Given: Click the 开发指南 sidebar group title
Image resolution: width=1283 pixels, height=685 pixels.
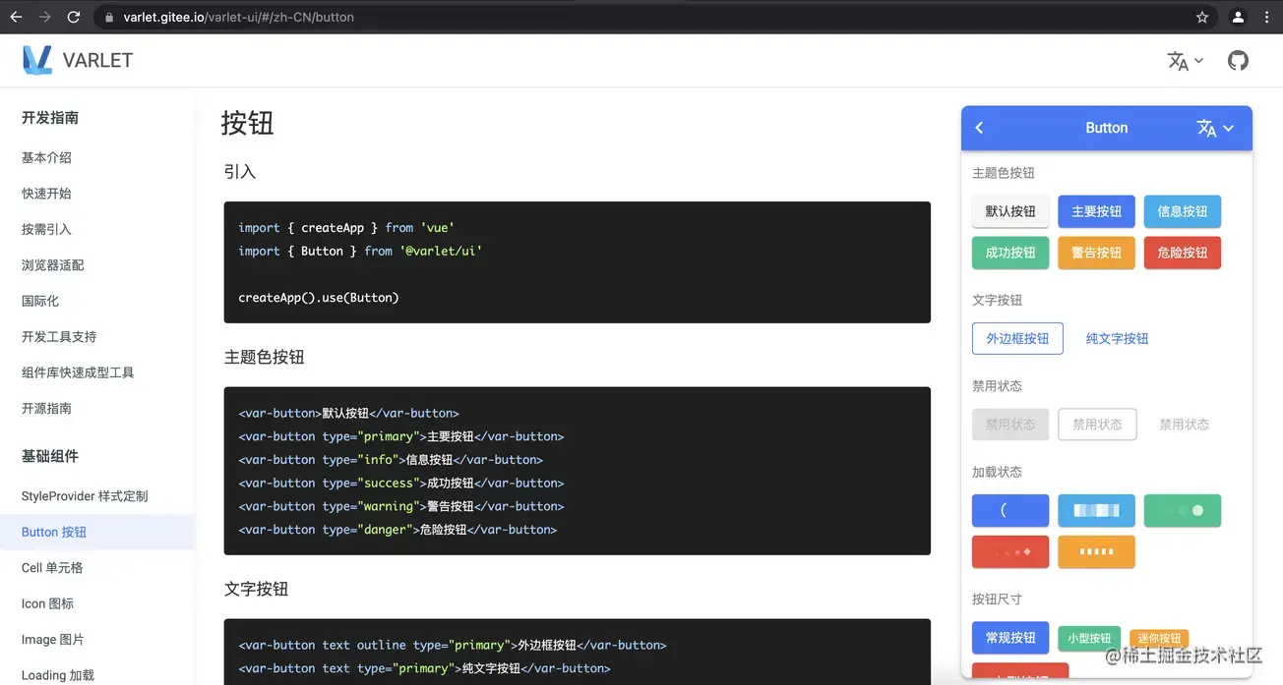Looking at the screenshot, I should pyautogui.click(x=50, y=118).
